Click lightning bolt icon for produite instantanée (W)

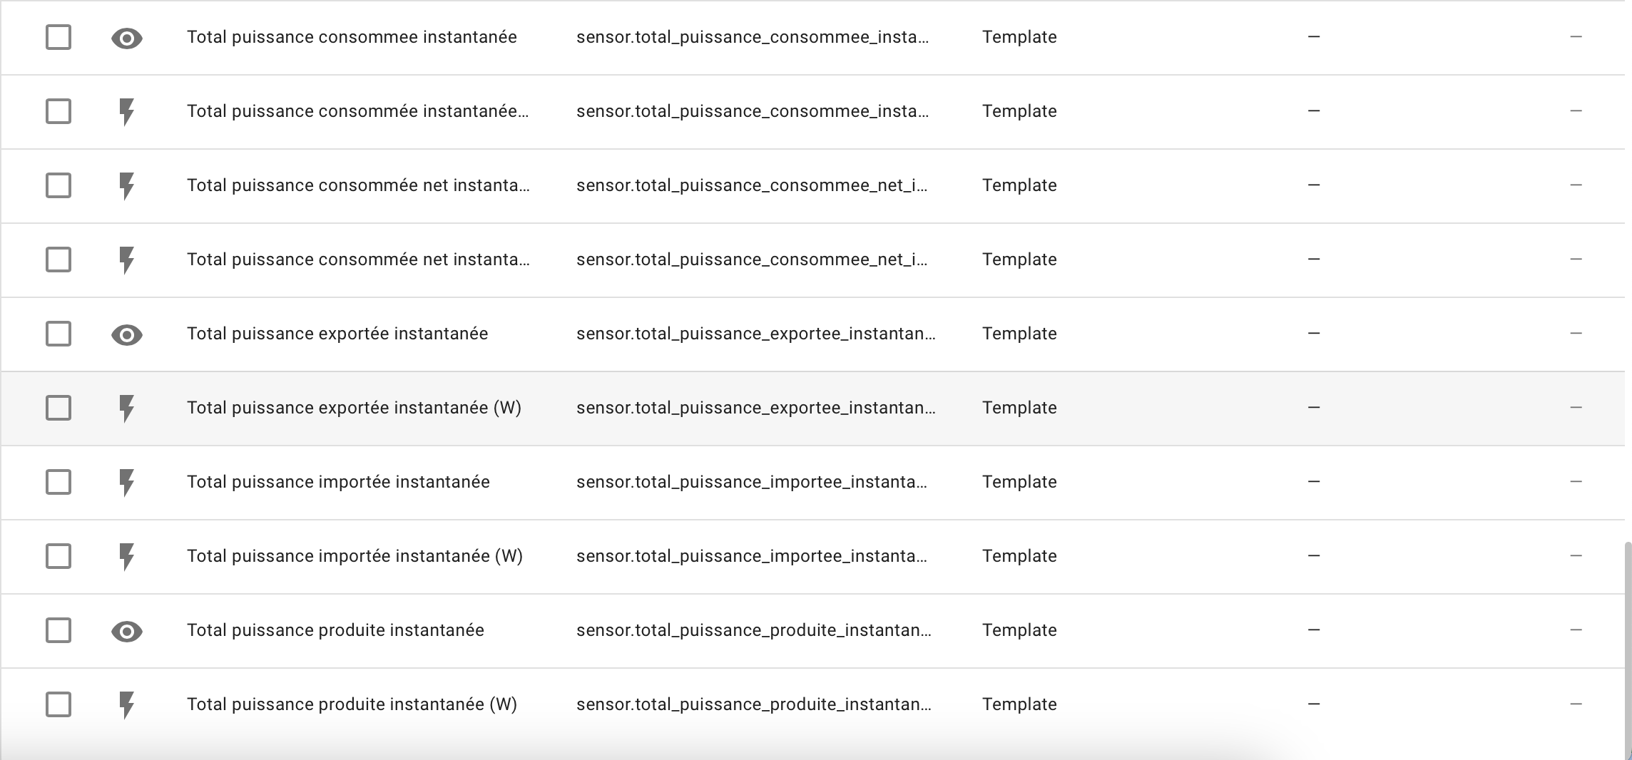click(127, 705)
